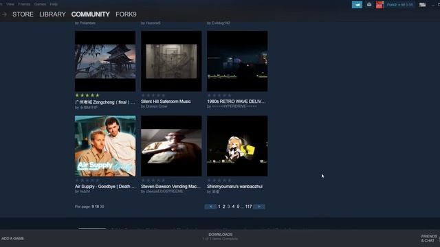Go to next page arrow button
The image size is (440, 247).
click(x=259, y=207)
